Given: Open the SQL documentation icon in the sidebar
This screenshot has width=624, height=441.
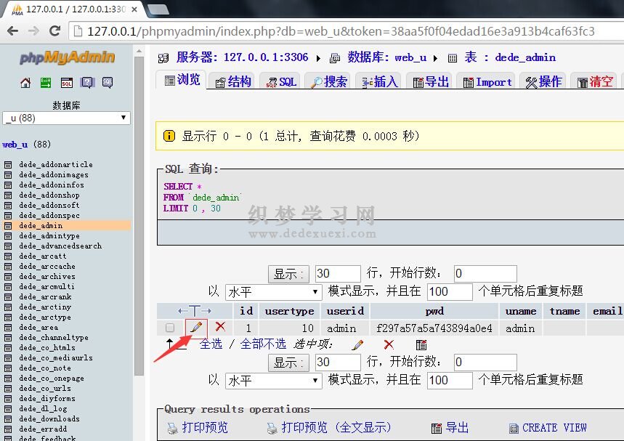Looking at the screenshot, I should tap(108, 83).
